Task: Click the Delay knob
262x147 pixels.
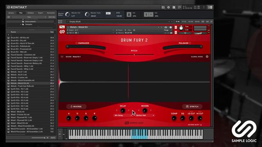Action: pos(123,110)
